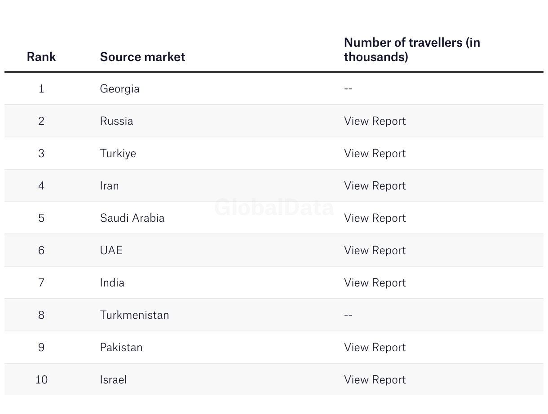Open View Report link for Russia
This screenshot has height=414, width=548.
[x=375, y=121]
